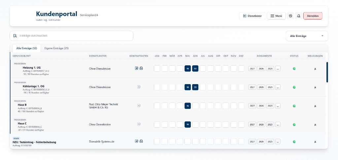
Task: Open the Dienstleister directory button
Action: pyautogui.click(x=252, y=16)
